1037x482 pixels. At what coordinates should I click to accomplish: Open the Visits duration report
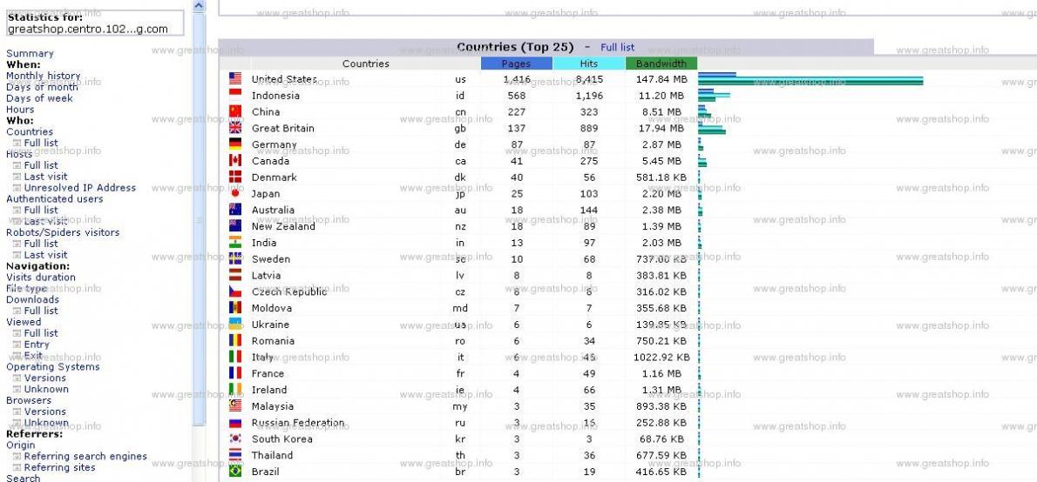pos(41,278)
